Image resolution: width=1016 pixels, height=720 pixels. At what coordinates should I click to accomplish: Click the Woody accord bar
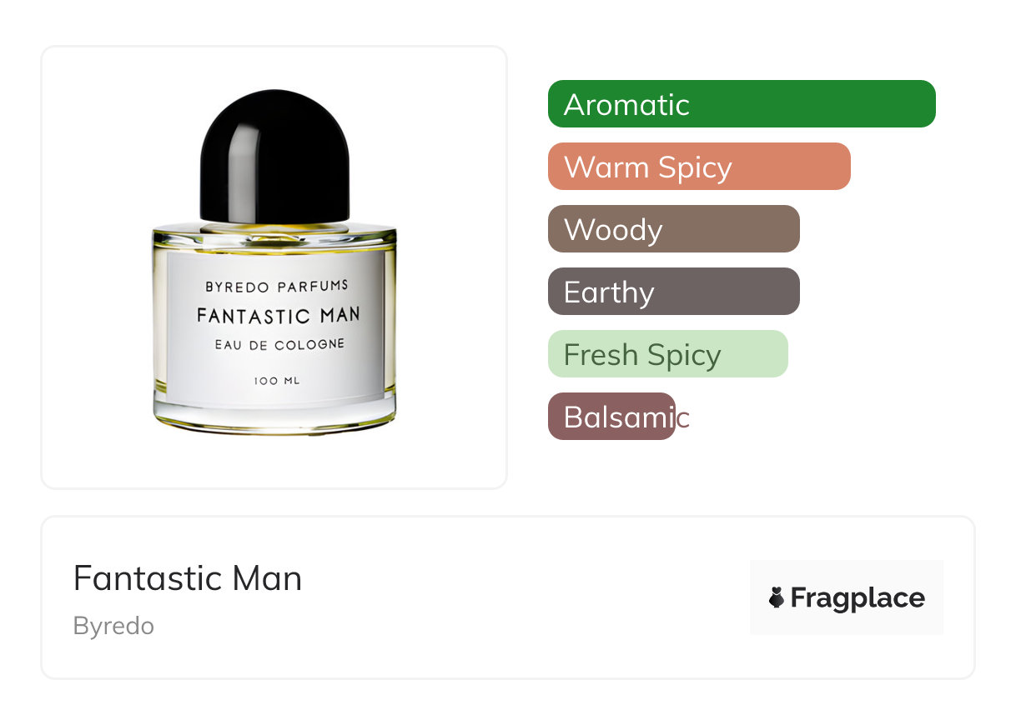tap(674, 229)
